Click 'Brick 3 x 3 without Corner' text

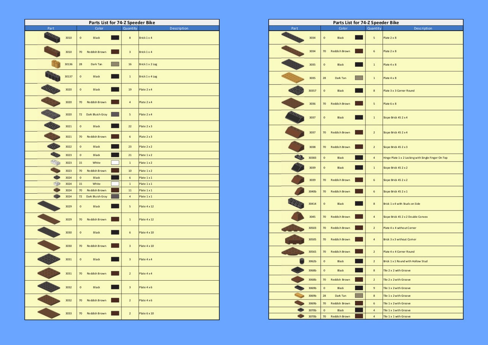[x=400, y=240]
